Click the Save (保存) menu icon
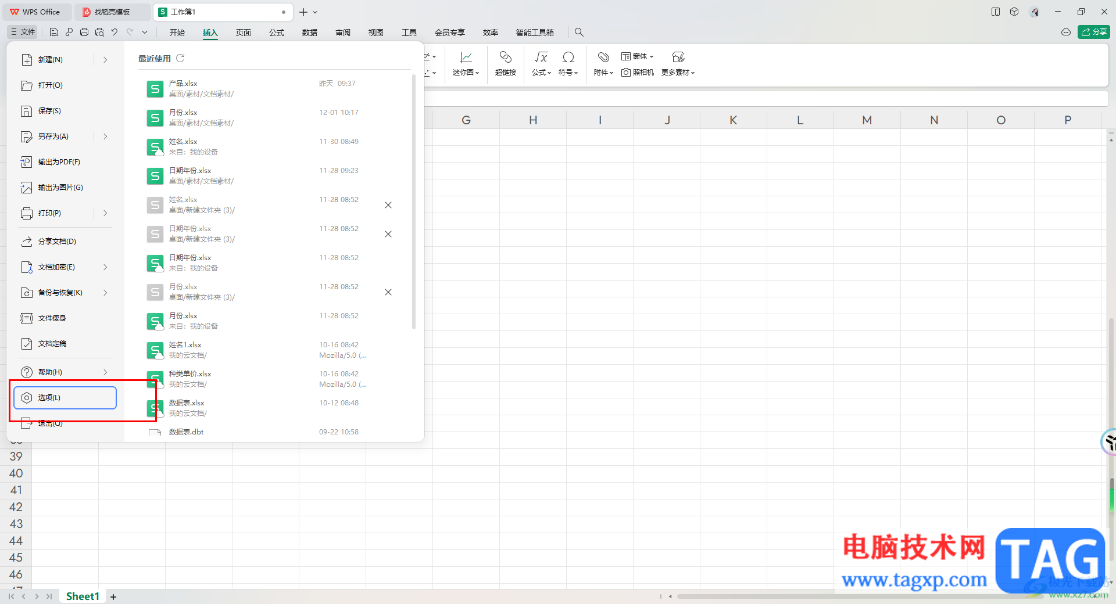Screen dimensions: 1116x604 coord(27,111)
